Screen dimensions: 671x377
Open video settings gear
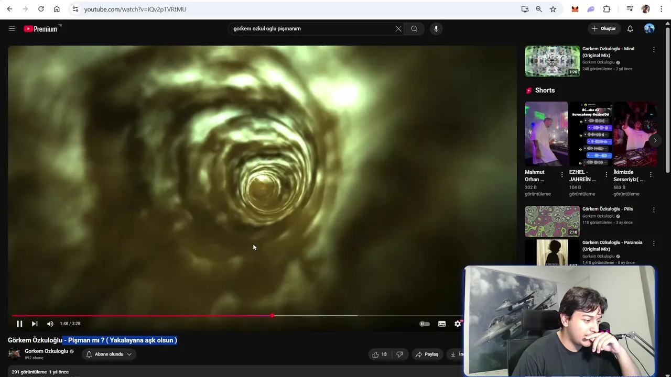coord(458,324)
